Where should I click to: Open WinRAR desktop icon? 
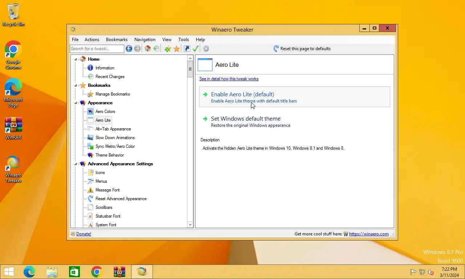pyautogui.click(x=13, y=129)
